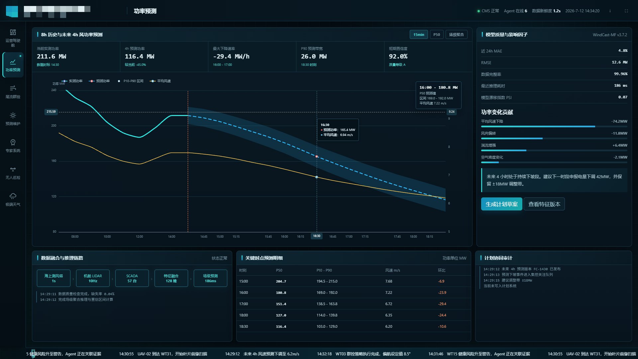Switch to the P50 tab
Screen dimensions: 638x359
pos(437,35)
